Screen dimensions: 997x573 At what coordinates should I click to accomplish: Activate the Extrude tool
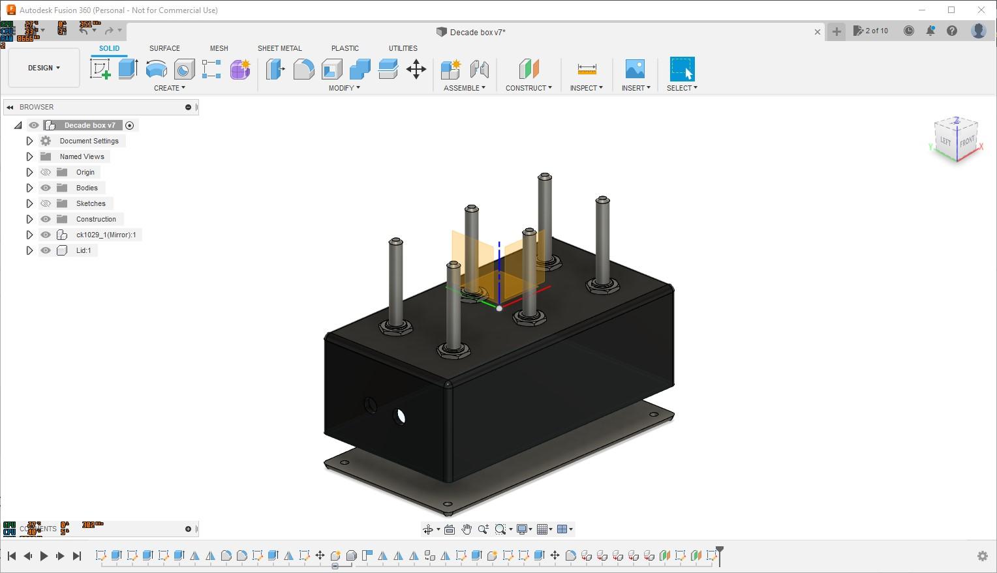tap(128, 68)
